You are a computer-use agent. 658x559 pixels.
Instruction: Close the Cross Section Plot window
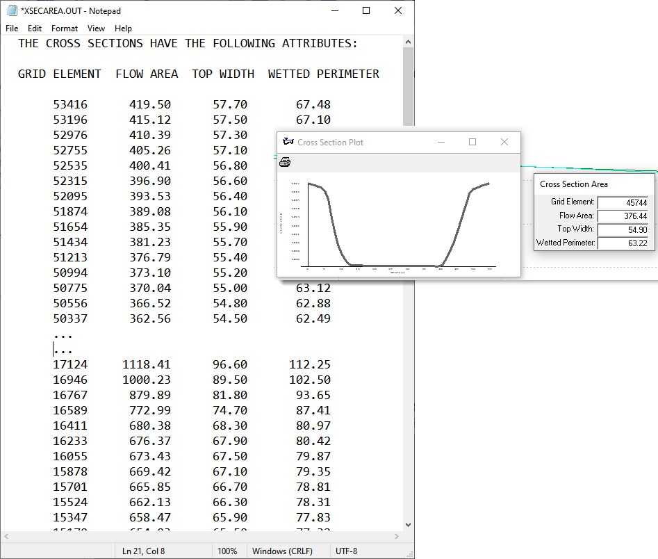click(x=504, y=142)
